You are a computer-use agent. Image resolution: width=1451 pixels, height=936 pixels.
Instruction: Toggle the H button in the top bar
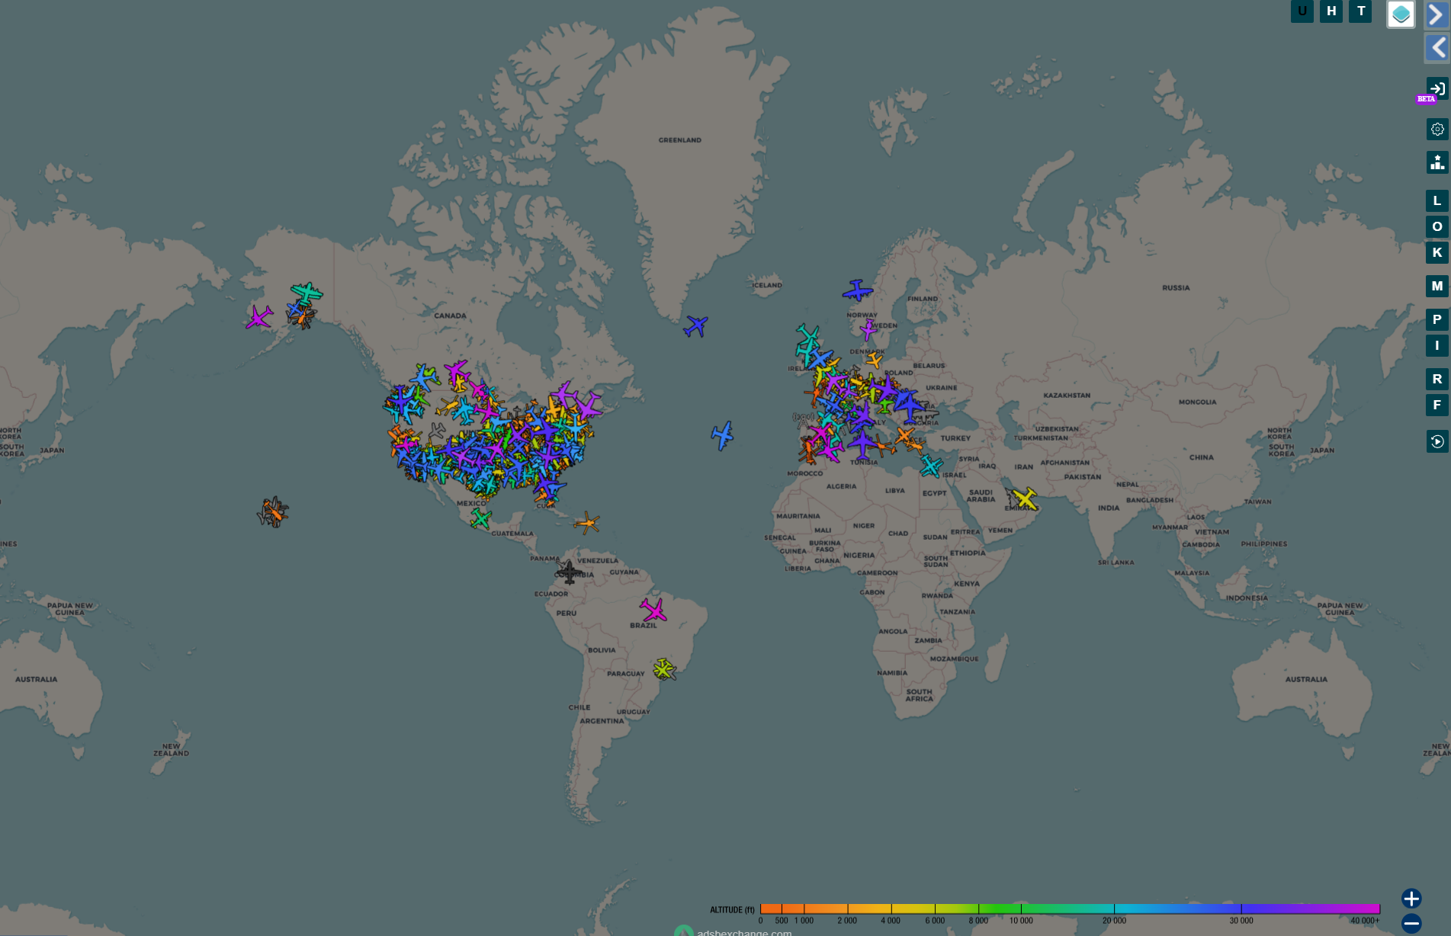[x=1331, y=11]
